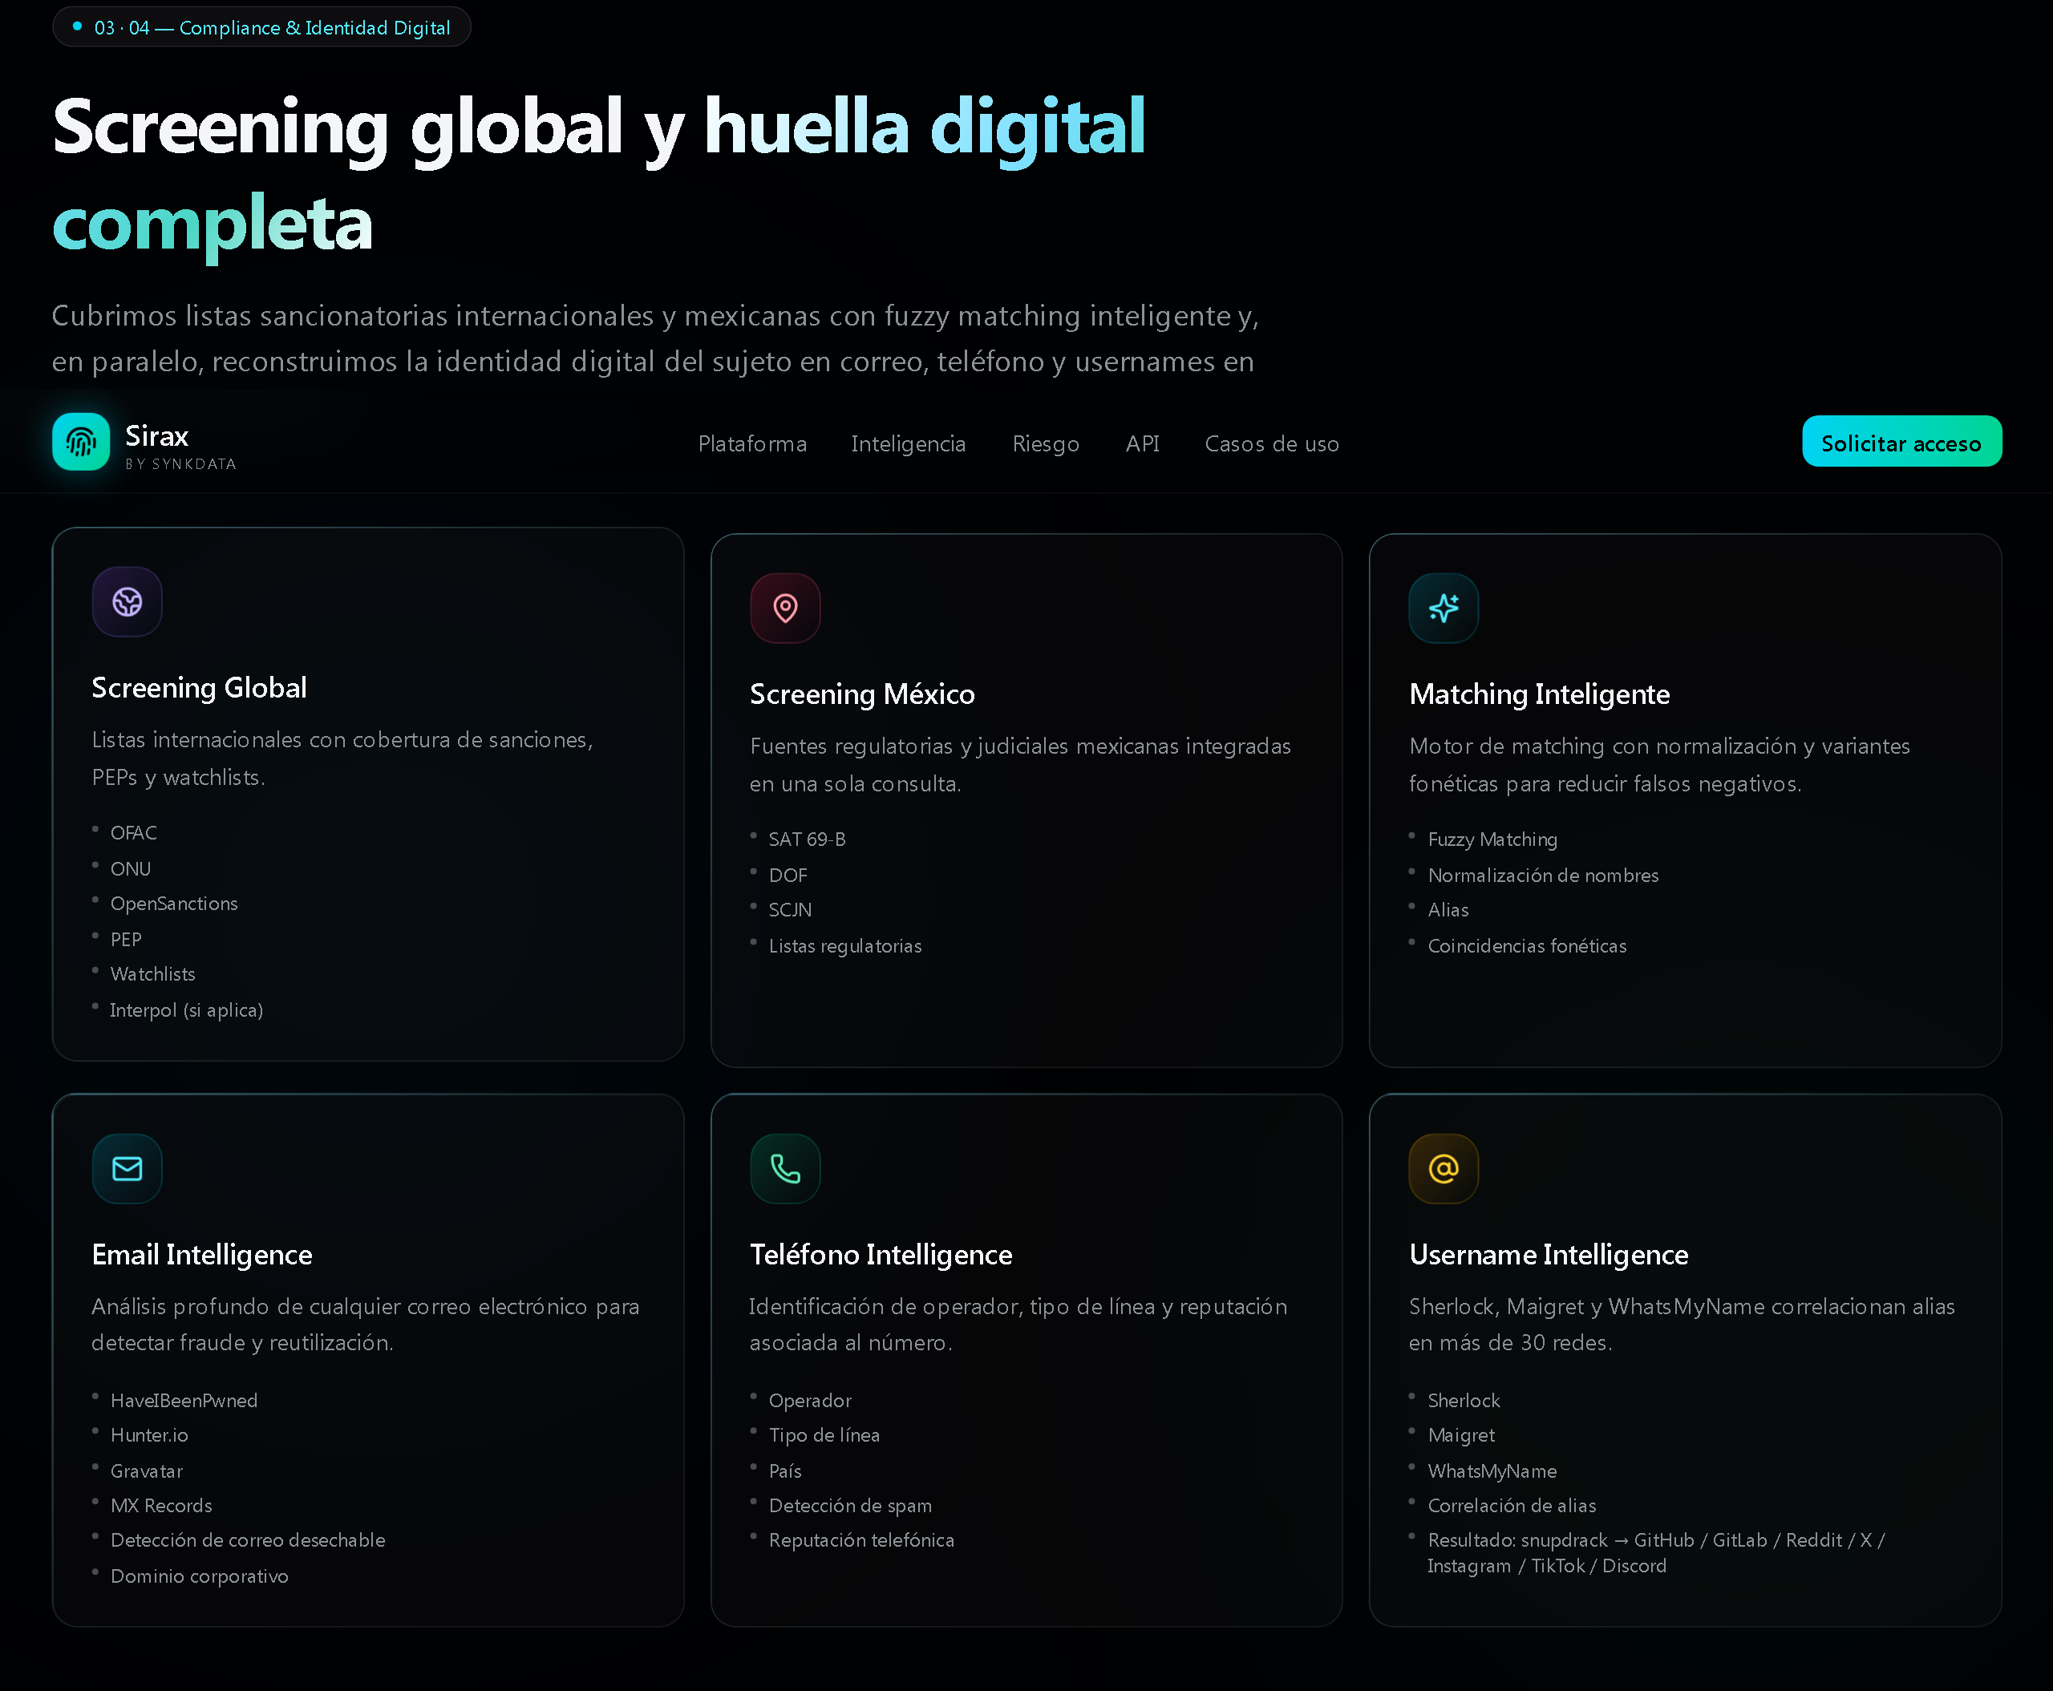Click Normalización de nombres item
The height and width of the screenshot is (1691, 2053).
[1544, 875]
